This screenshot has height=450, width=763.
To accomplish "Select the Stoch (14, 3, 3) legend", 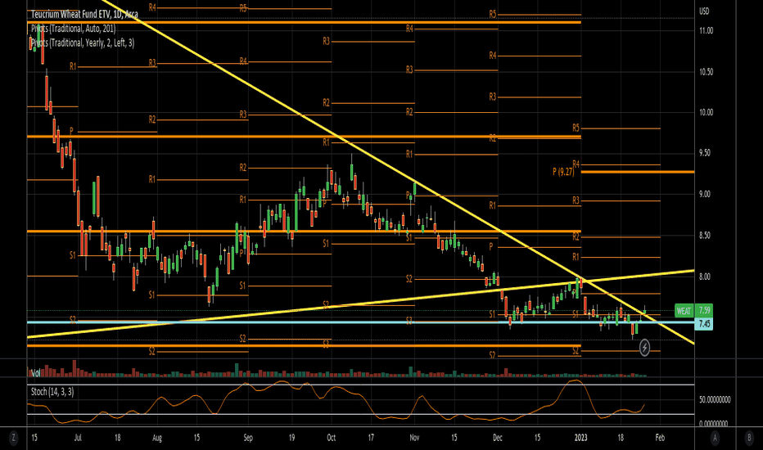I will [x=52, y=392].
